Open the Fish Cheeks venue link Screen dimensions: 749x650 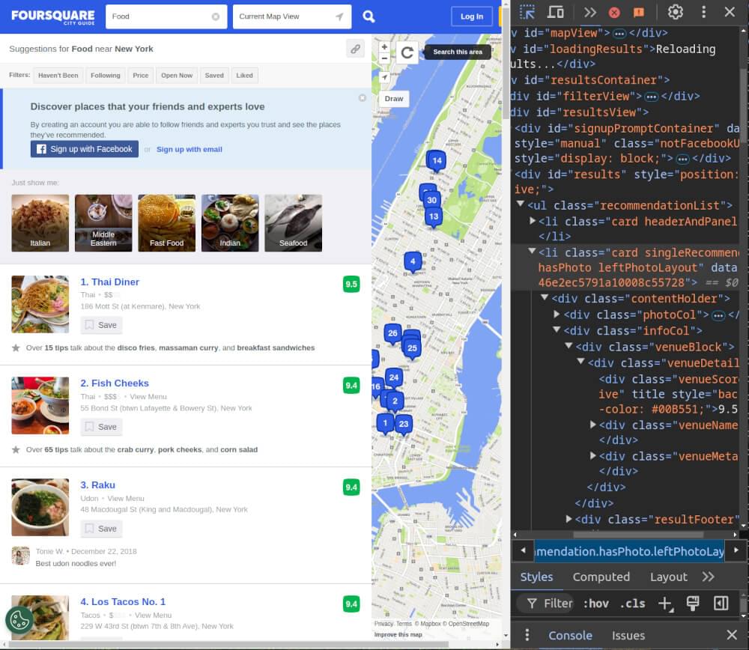pyautogui.click(x=115, y=383)
